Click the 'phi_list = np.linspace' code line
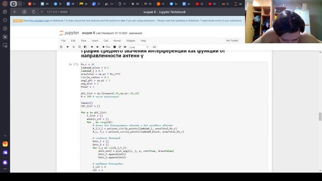Screen dimensions: 322x181 (x=110, y=94)
